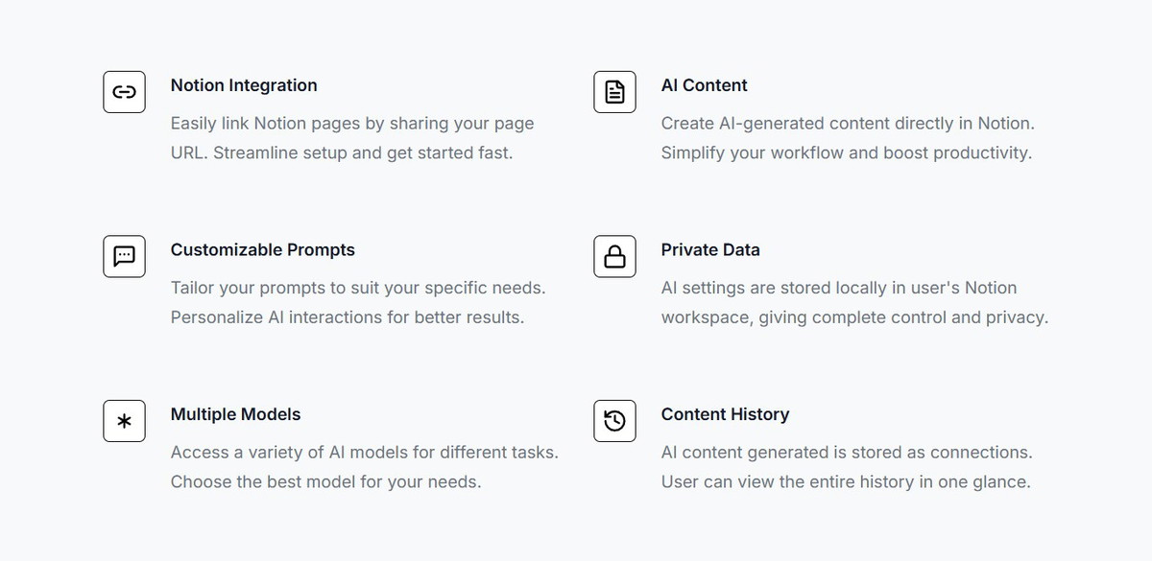Click the Customizable Prompts chat bubble icon
Image resolution: width=1152 pixels, height=561 pixels.
tap(124, 256)
